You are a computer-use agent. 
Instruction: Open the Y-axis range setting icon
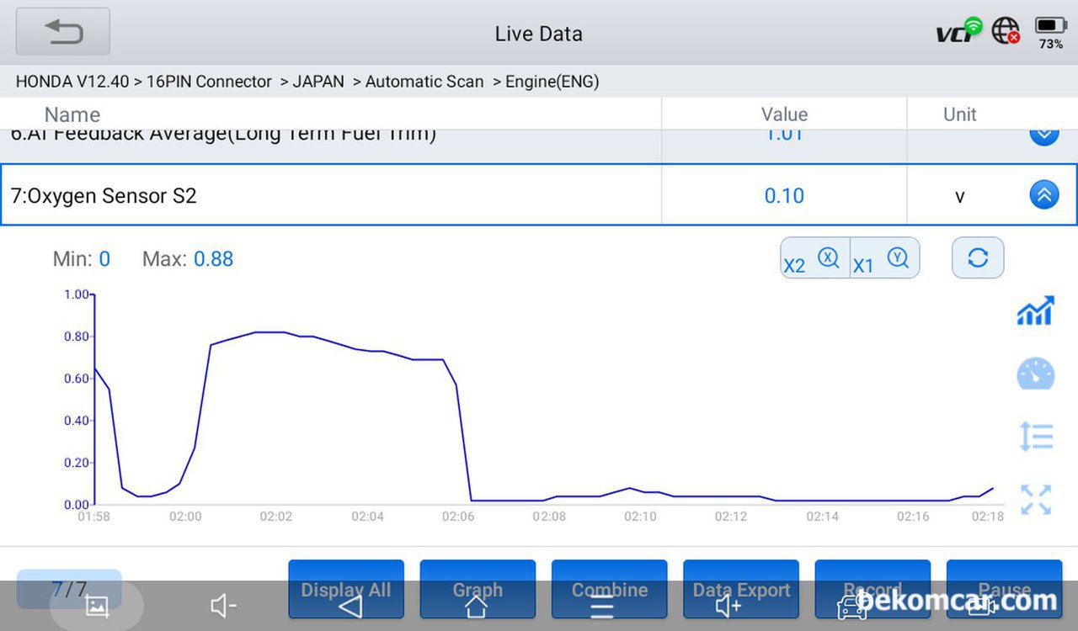tap(1036, 437)
